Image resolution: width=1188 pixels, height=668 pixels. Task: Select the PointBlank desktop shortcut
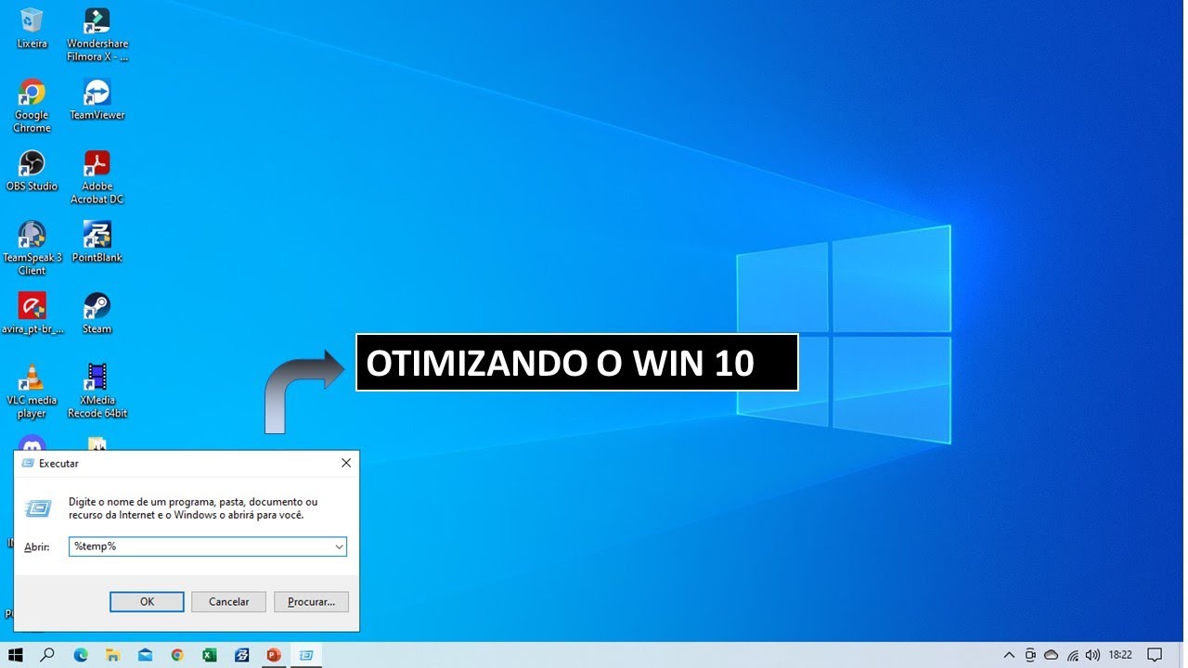point(97,241)
